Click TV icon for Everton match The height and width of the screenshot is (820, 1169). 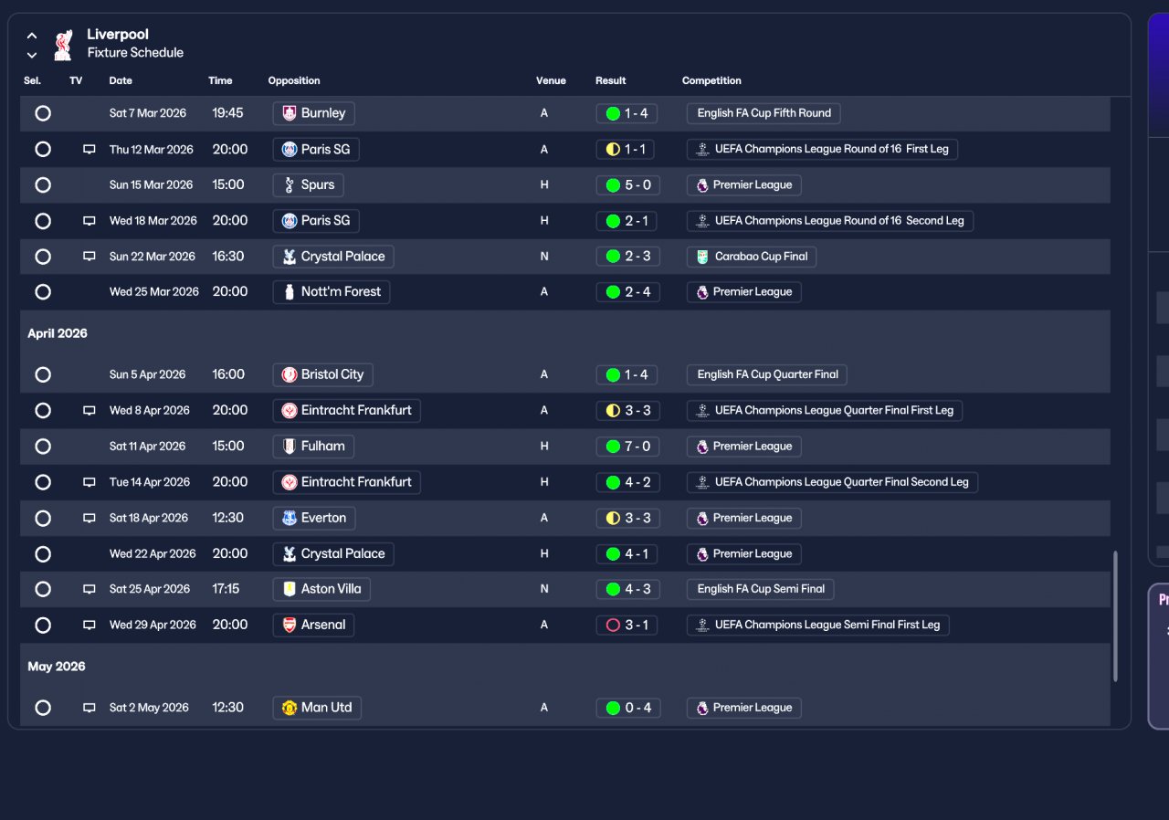(x=90, y=518)
